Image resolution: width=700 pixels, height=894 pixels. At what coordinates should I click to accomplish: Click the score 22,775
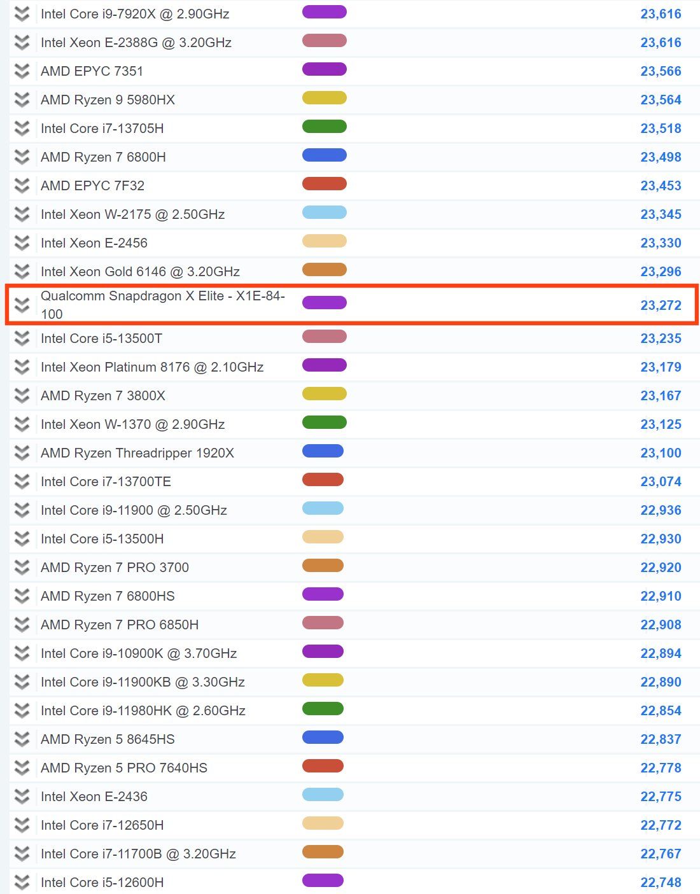pos(661,797)
